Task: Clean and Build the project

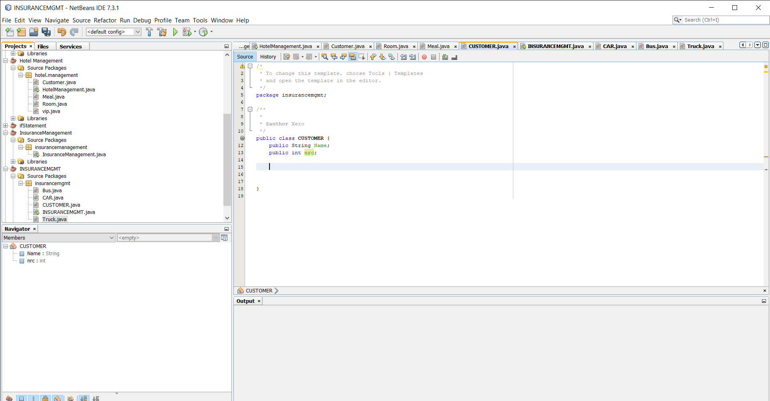Action: 162,32
